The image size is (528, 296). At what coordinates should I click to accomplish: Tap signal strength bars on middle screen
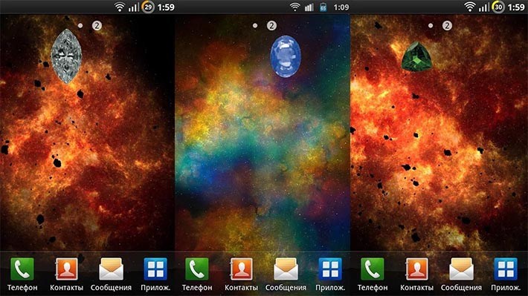click(309, 7)
